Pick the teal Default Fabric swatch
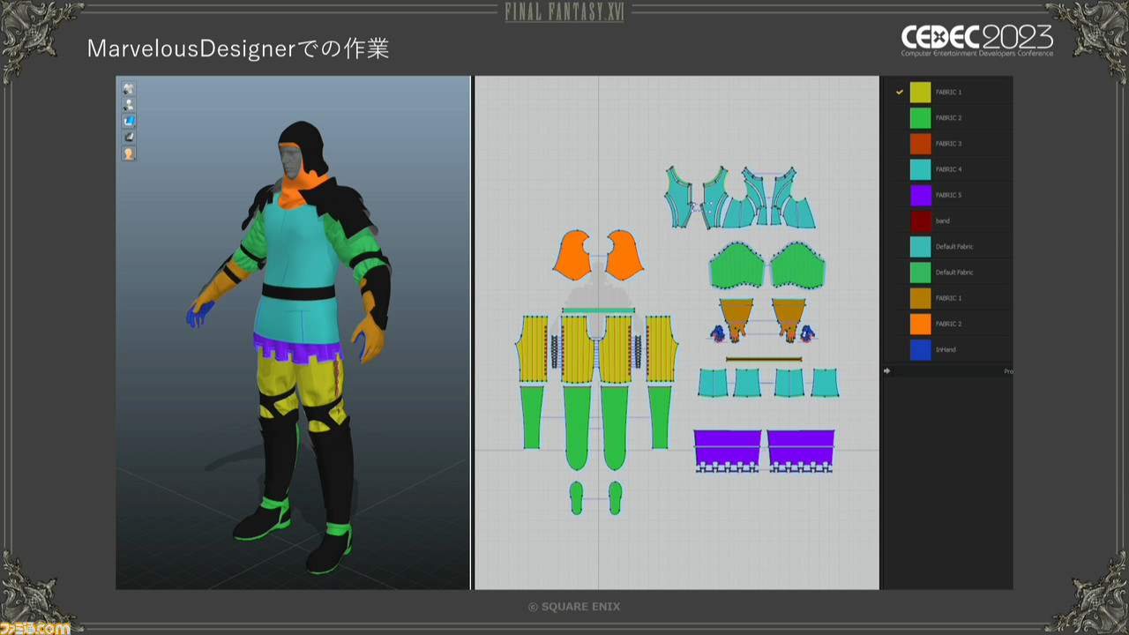Screen dimensions: 1129x635 [x=921, y=246]
